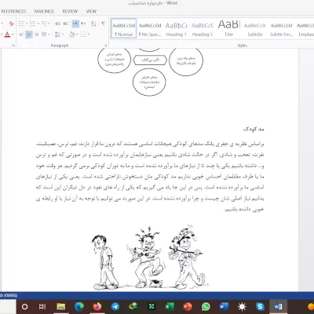
Task: Expand the Bullets dropdown arrow
Action: click(x=26, y=24)
